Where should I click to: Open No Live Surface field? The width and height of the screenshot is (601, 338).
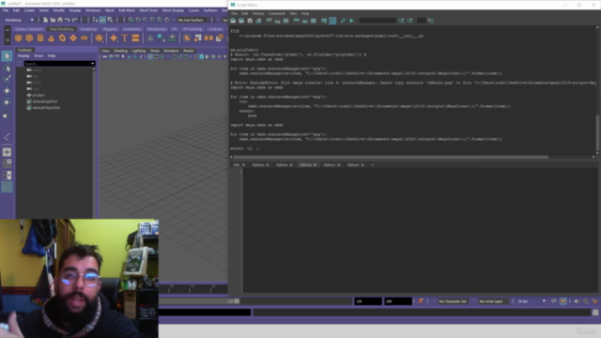[191, 20]
